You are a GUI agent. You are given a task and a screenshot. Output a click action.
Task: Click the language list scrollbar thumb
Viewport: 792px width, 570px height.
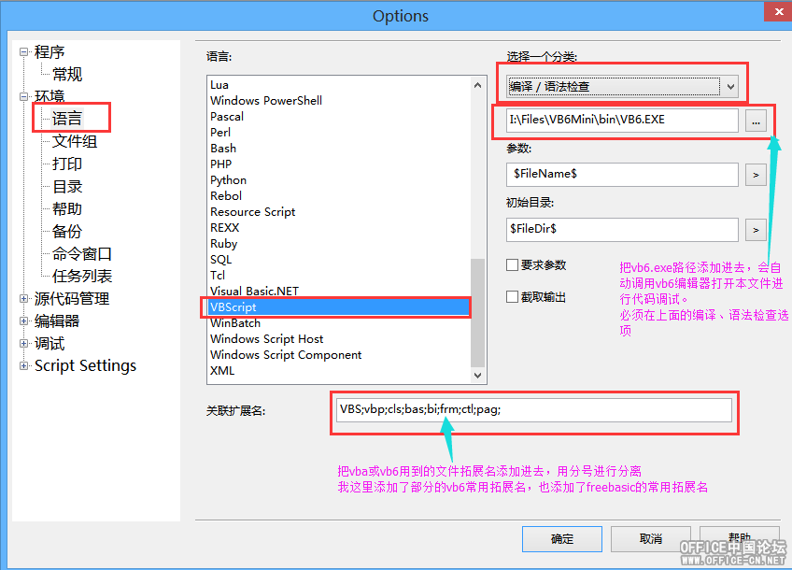tap(477, 313)
